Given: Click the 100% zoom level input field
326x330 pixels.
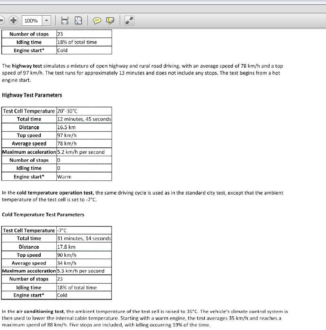Looking at the screenshot, I should click(31, 21).
